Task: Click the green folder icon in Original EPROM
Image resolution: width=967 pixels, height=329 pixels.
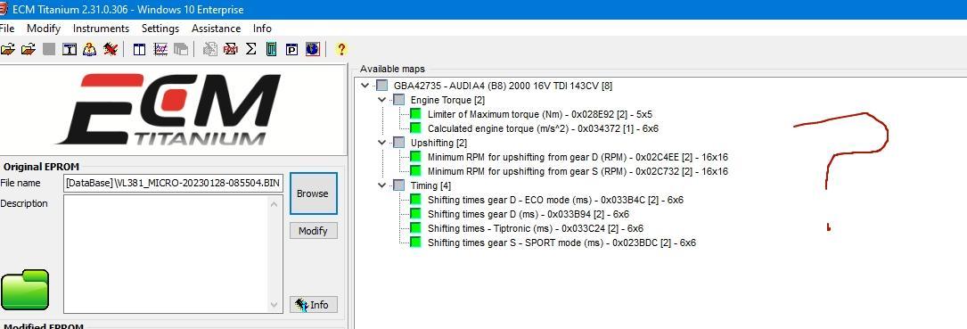Action: tap(25, 290)
